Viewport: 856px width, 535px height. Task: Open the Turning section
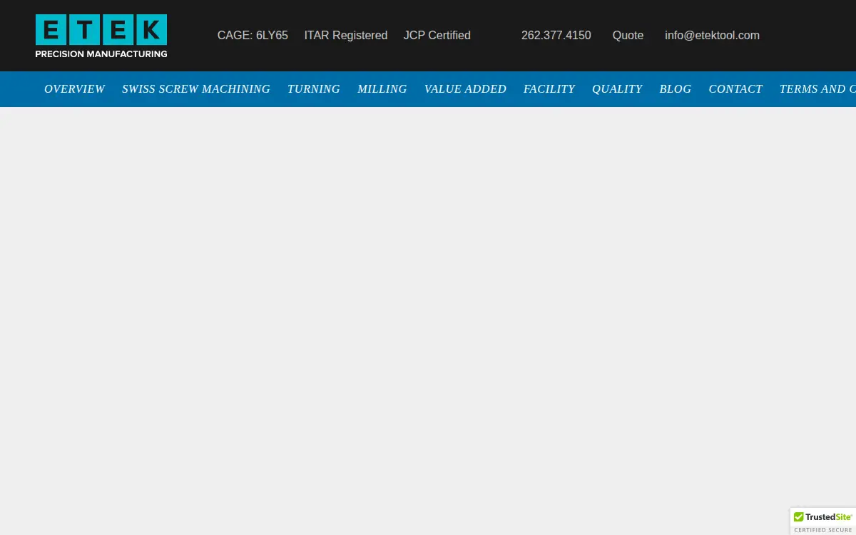[314, 89]
